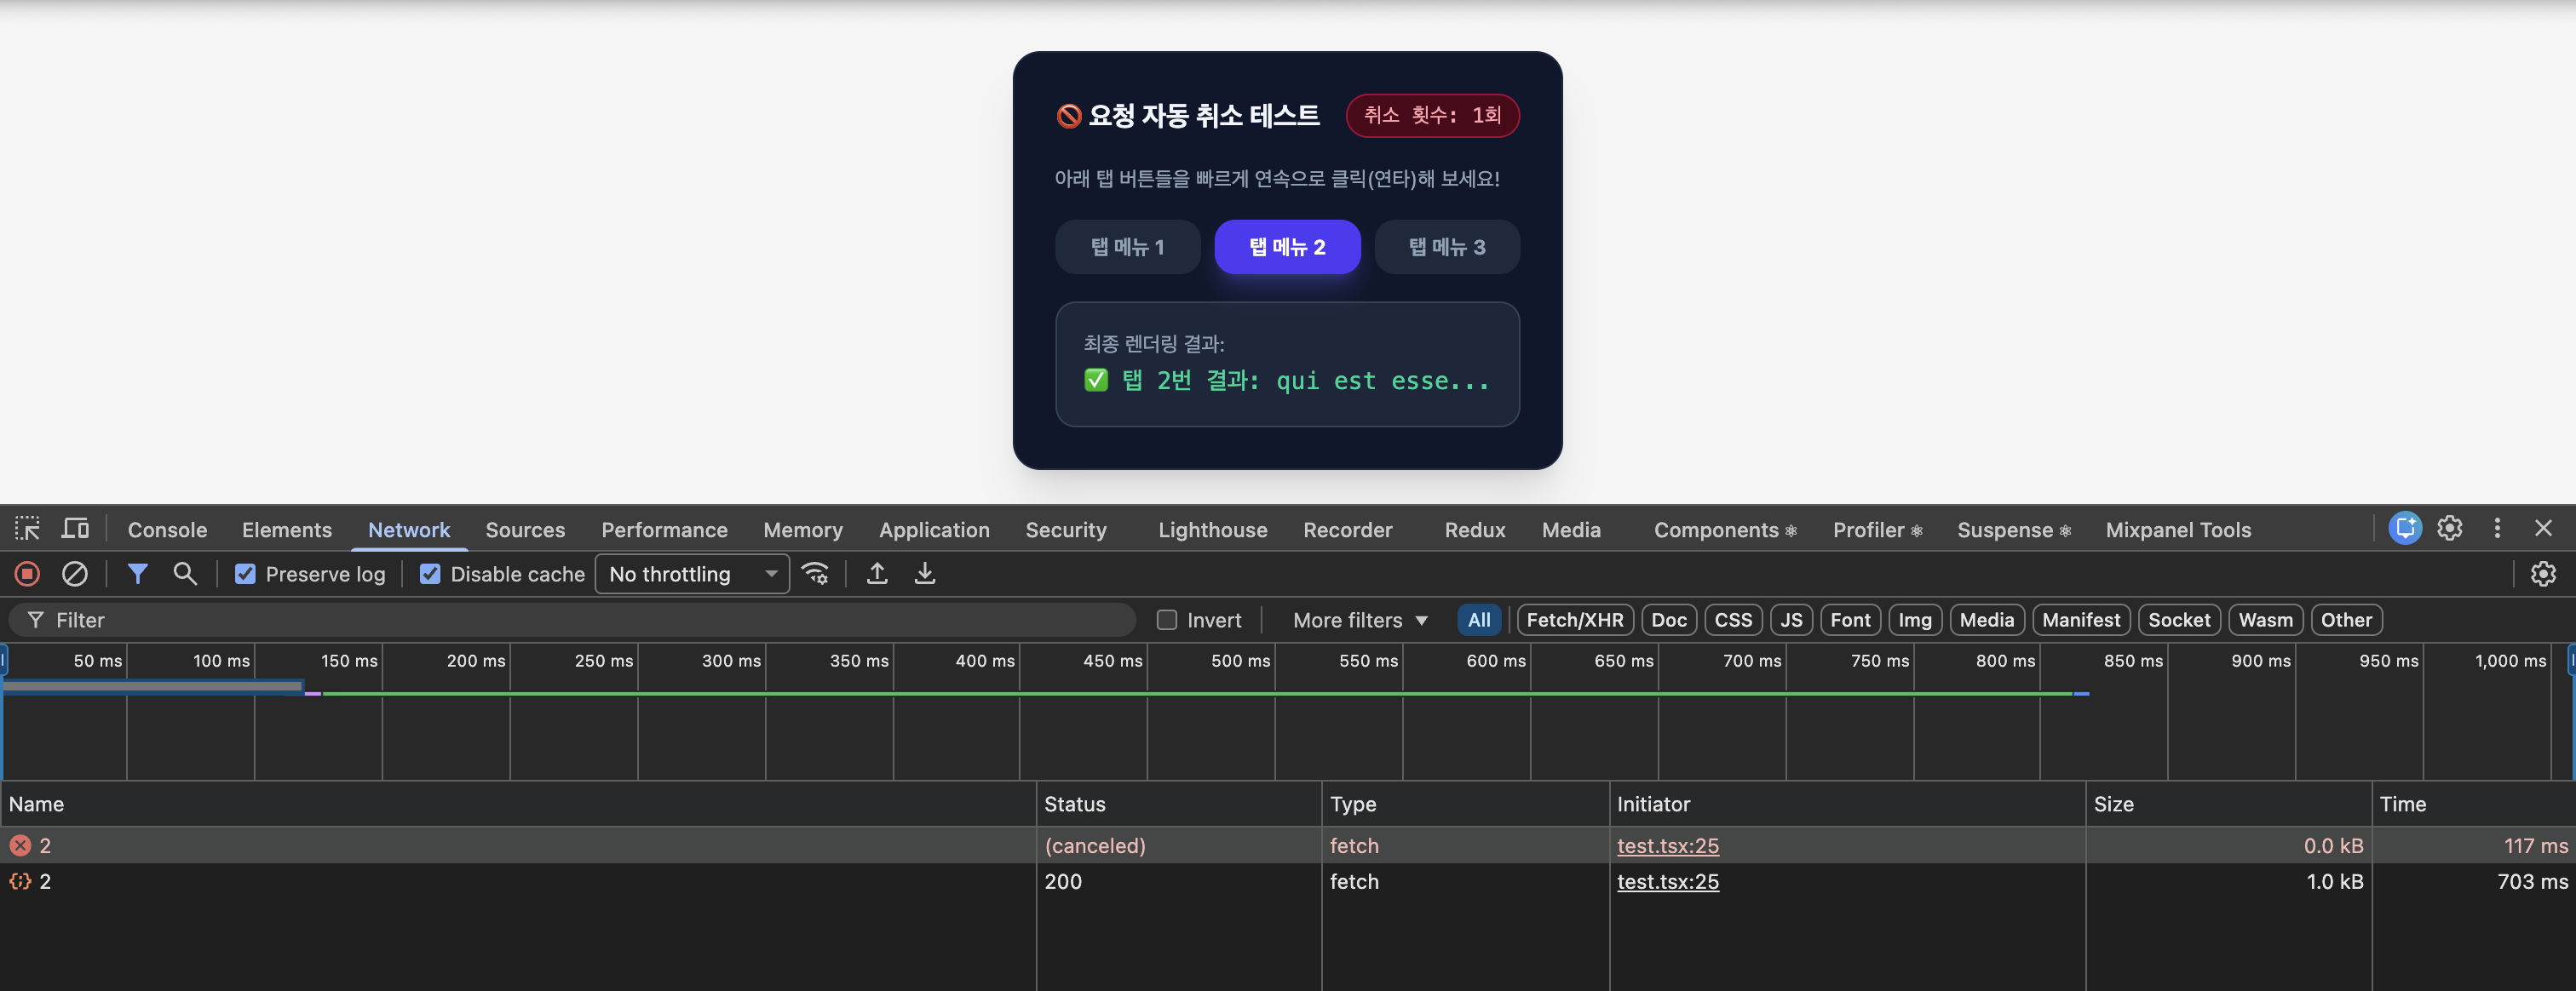Check the Invert filter checkbox
This screenshot has height=991, width=2576.
(x=1167, y=620)
